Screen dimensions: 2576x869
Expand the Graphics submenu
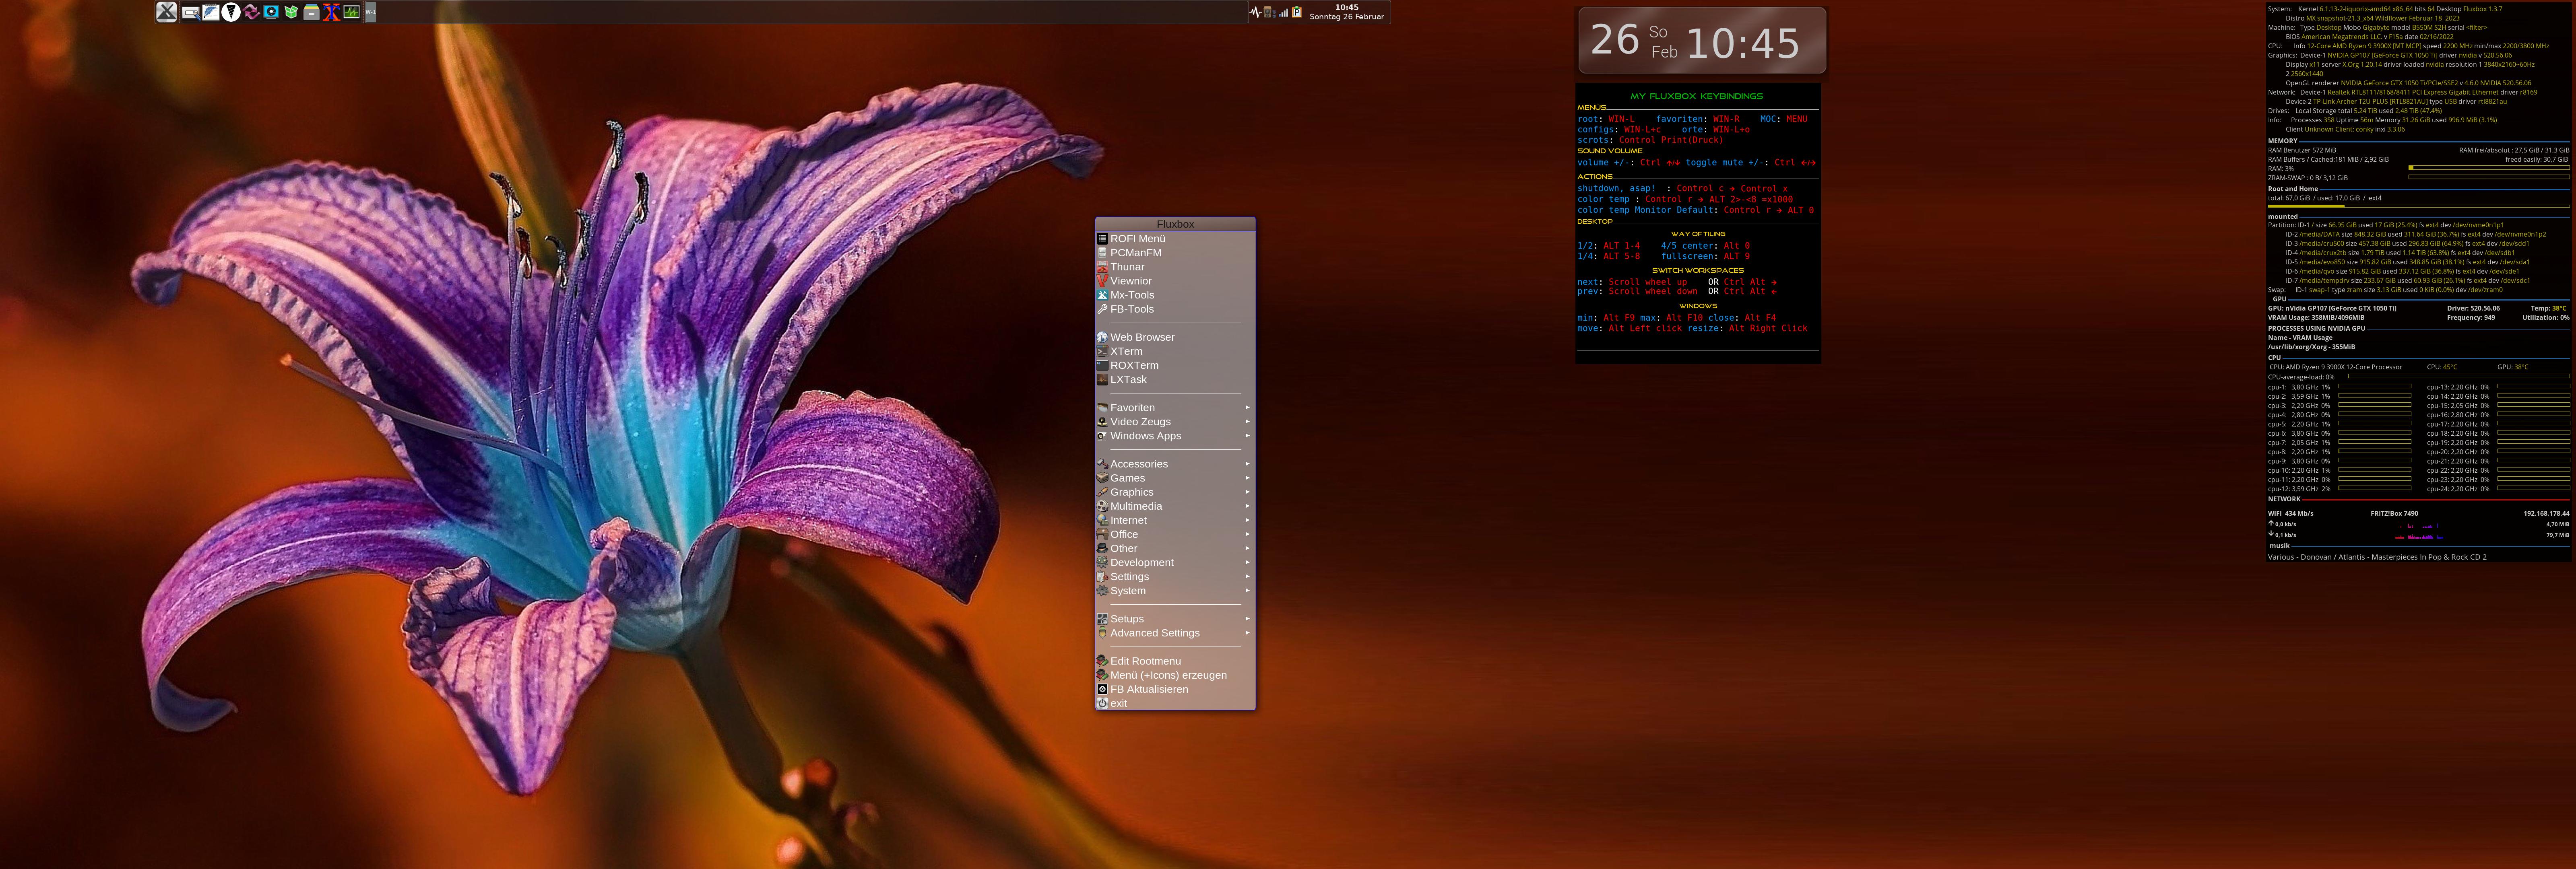pos(1175,492)
